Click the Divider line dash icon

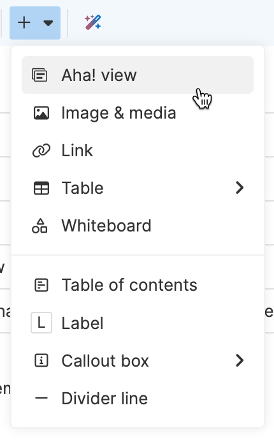41,398
